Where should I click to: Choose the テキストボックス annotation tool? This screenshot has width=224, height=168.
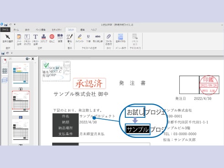point(27,40)
